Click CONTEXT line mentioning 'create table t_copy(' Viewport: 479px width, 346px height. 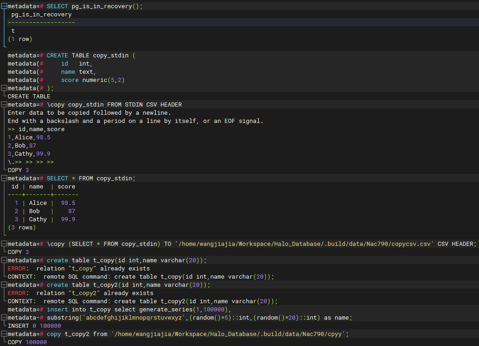pyautogui.click(x=141, y=277)
